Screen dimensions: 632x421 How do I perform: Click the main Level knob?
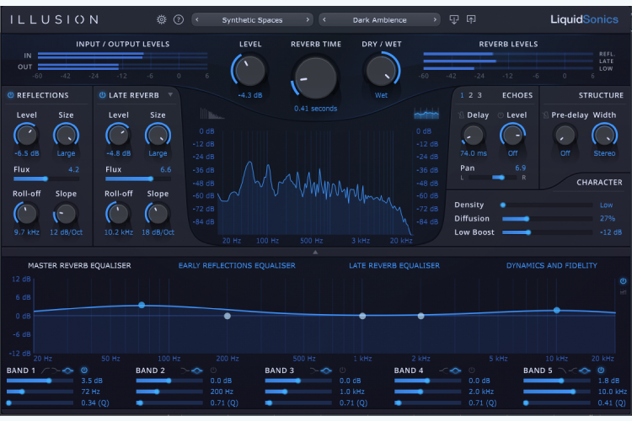[250, 71]
